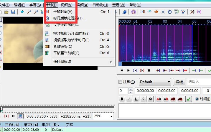The image size is (211, 132).
Task: Click the 说话人 actor input field
Action: (199, 82)
